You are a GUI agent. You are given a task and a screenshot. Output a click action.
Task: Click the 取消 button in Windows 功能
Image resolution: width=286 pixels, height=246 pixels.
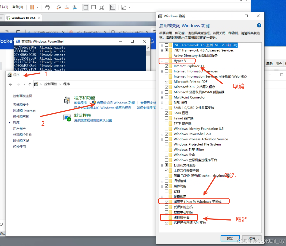pos(252,238)
